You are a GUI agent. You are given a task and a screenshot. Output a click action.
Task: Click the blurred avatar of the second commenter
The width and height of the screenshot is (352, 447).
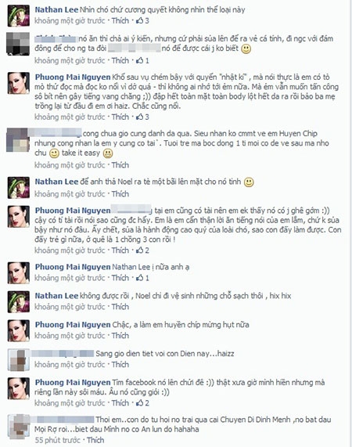pyautogui.click(x=18, y=44)
